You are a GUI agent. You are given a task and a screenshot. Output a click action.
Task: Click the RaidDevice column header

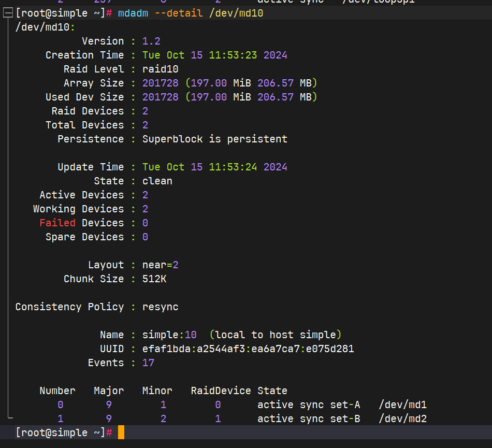tap(221, 391)
